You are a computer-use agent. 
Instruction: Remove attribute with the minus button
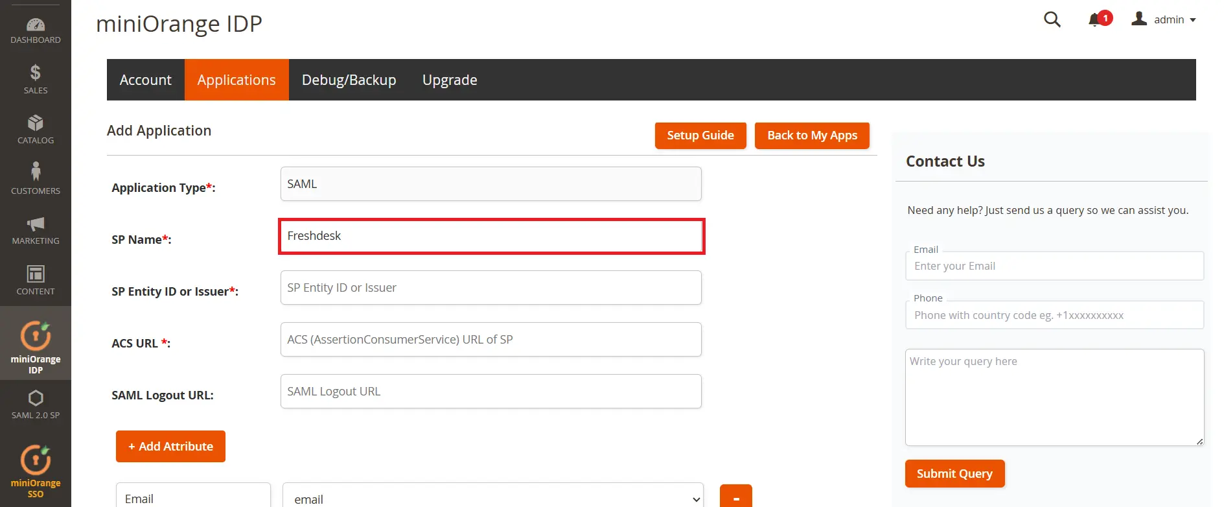pos(736,497)
